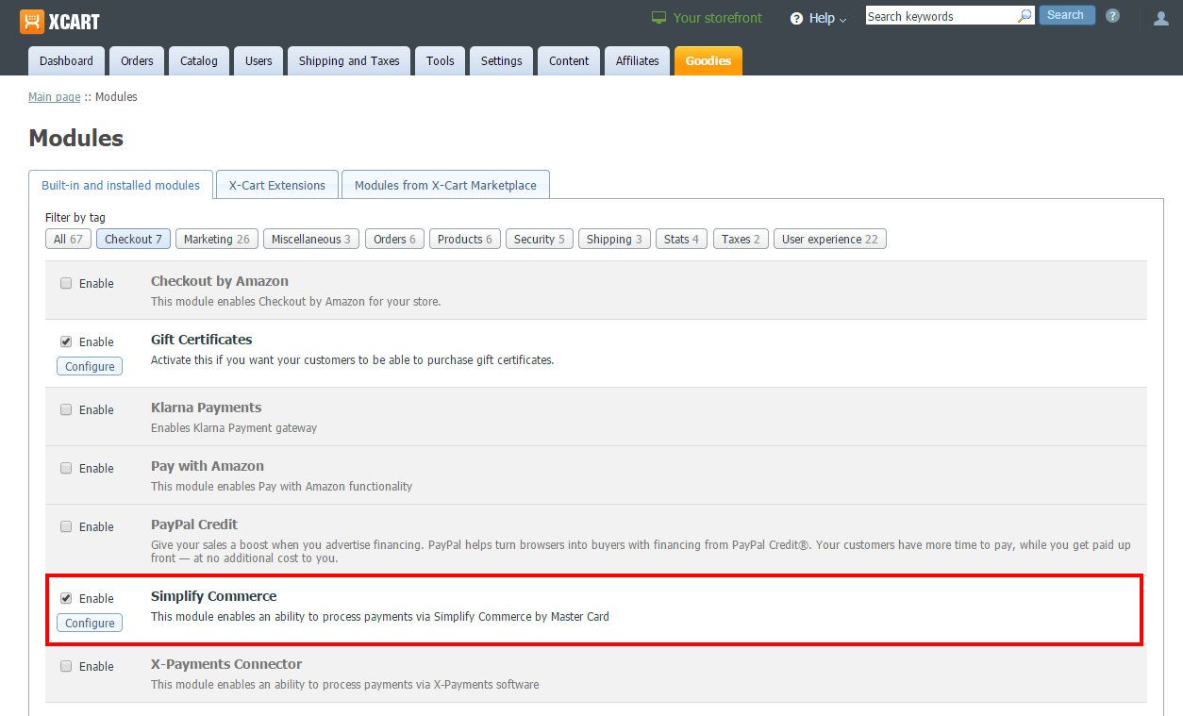This screenshot has height=716, width=1183.
Task: Enable Pay with Amazon checkbox
Action: click(66, 468)
